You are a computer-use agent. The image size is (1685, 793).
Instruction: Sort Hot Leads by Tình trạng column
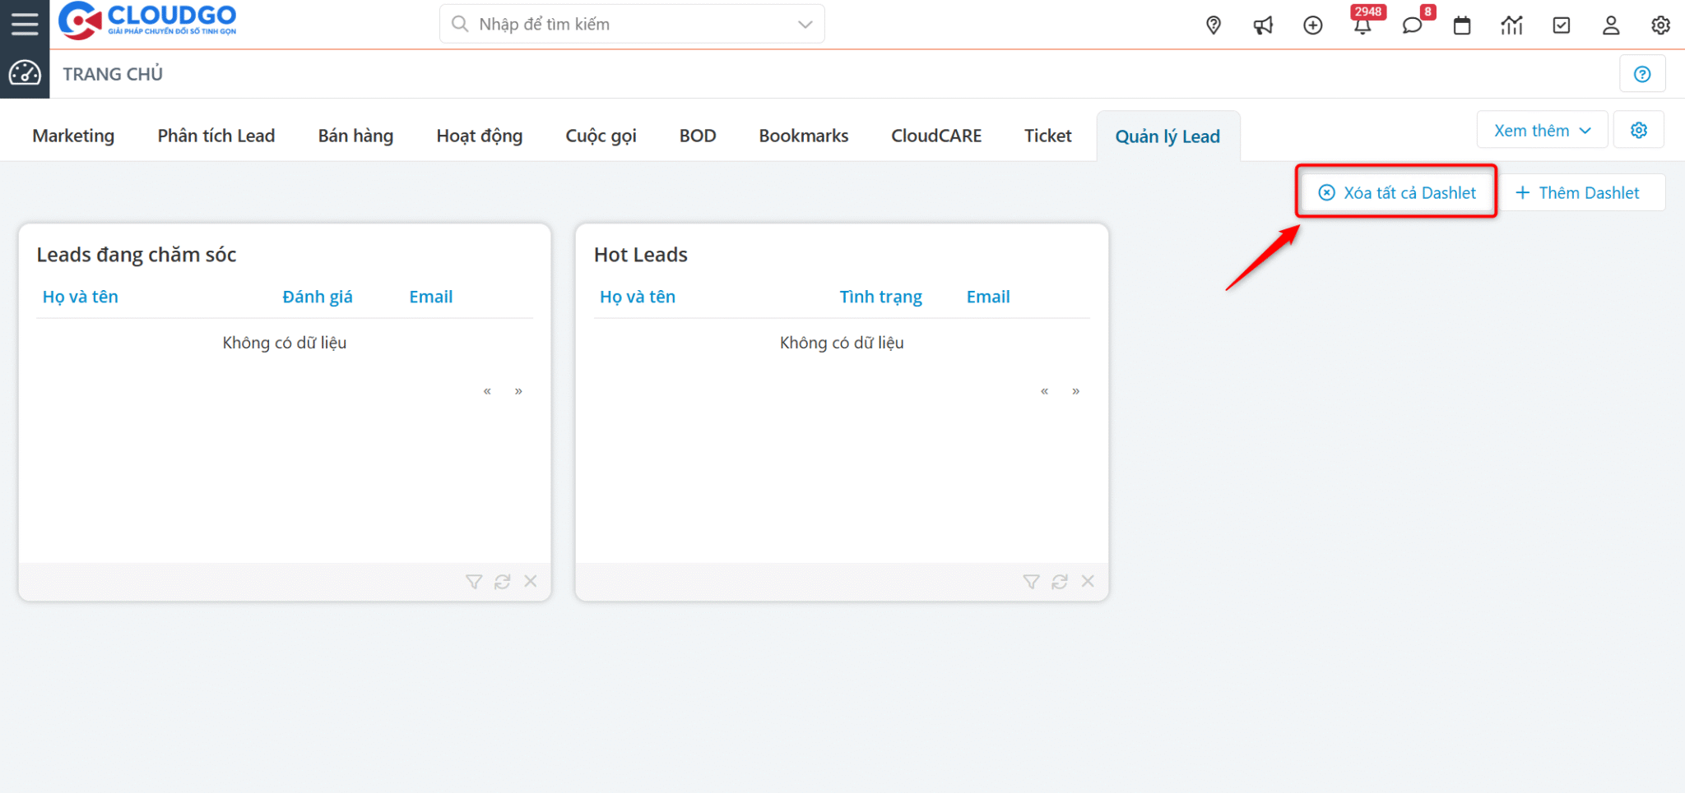point(880,297)
